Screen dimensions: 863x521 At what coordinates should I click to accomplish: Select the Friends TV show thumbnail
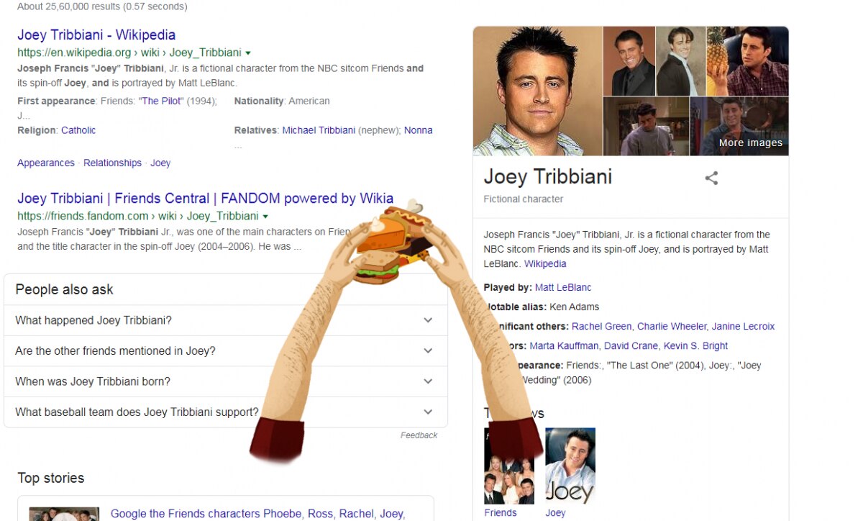(x=509, y=466)
